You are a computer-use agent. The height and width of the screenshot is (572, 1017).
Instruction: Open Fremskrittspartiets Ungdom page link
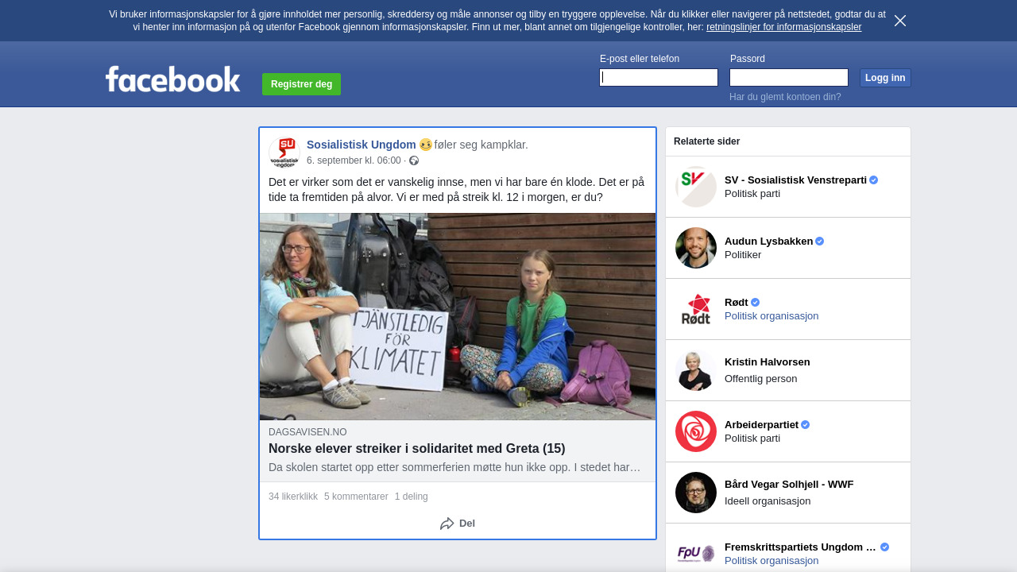[800, 547]
